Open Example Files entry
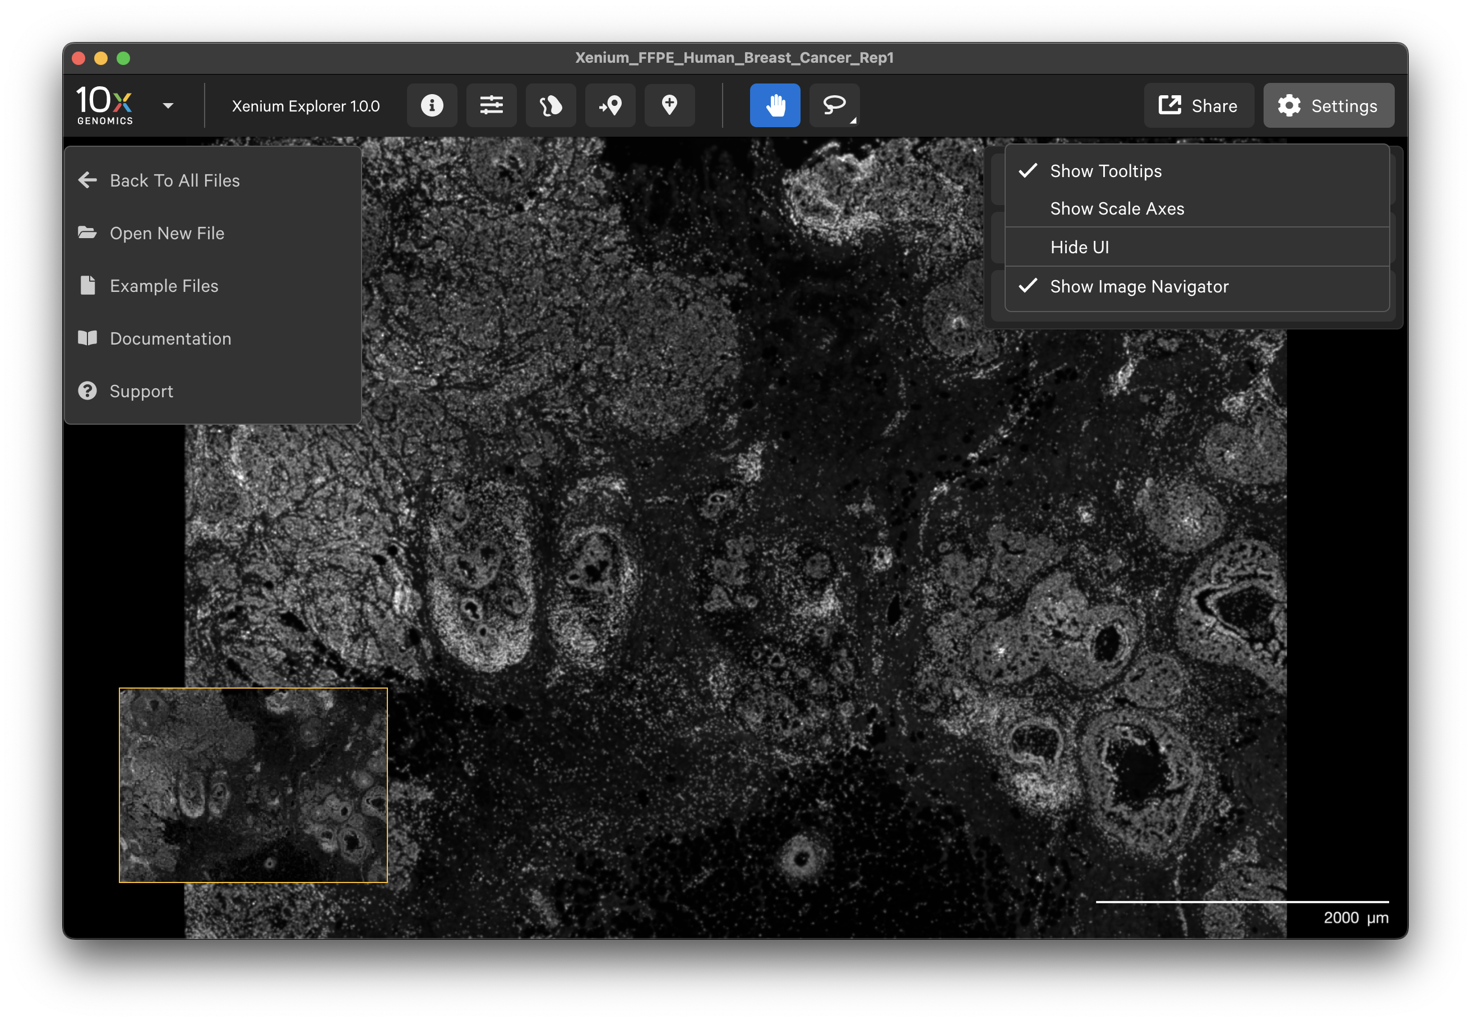1471x1022 pixels. pos(212,286)
